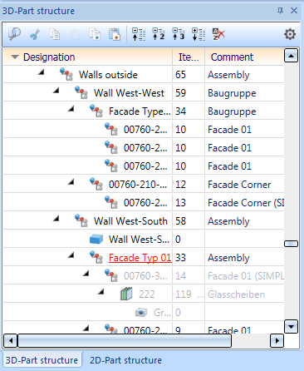Image resolution: width=304 pixels, height=371 pixels.
Task: Open the settings gear in panel toolbar
Action: point(290,34)
